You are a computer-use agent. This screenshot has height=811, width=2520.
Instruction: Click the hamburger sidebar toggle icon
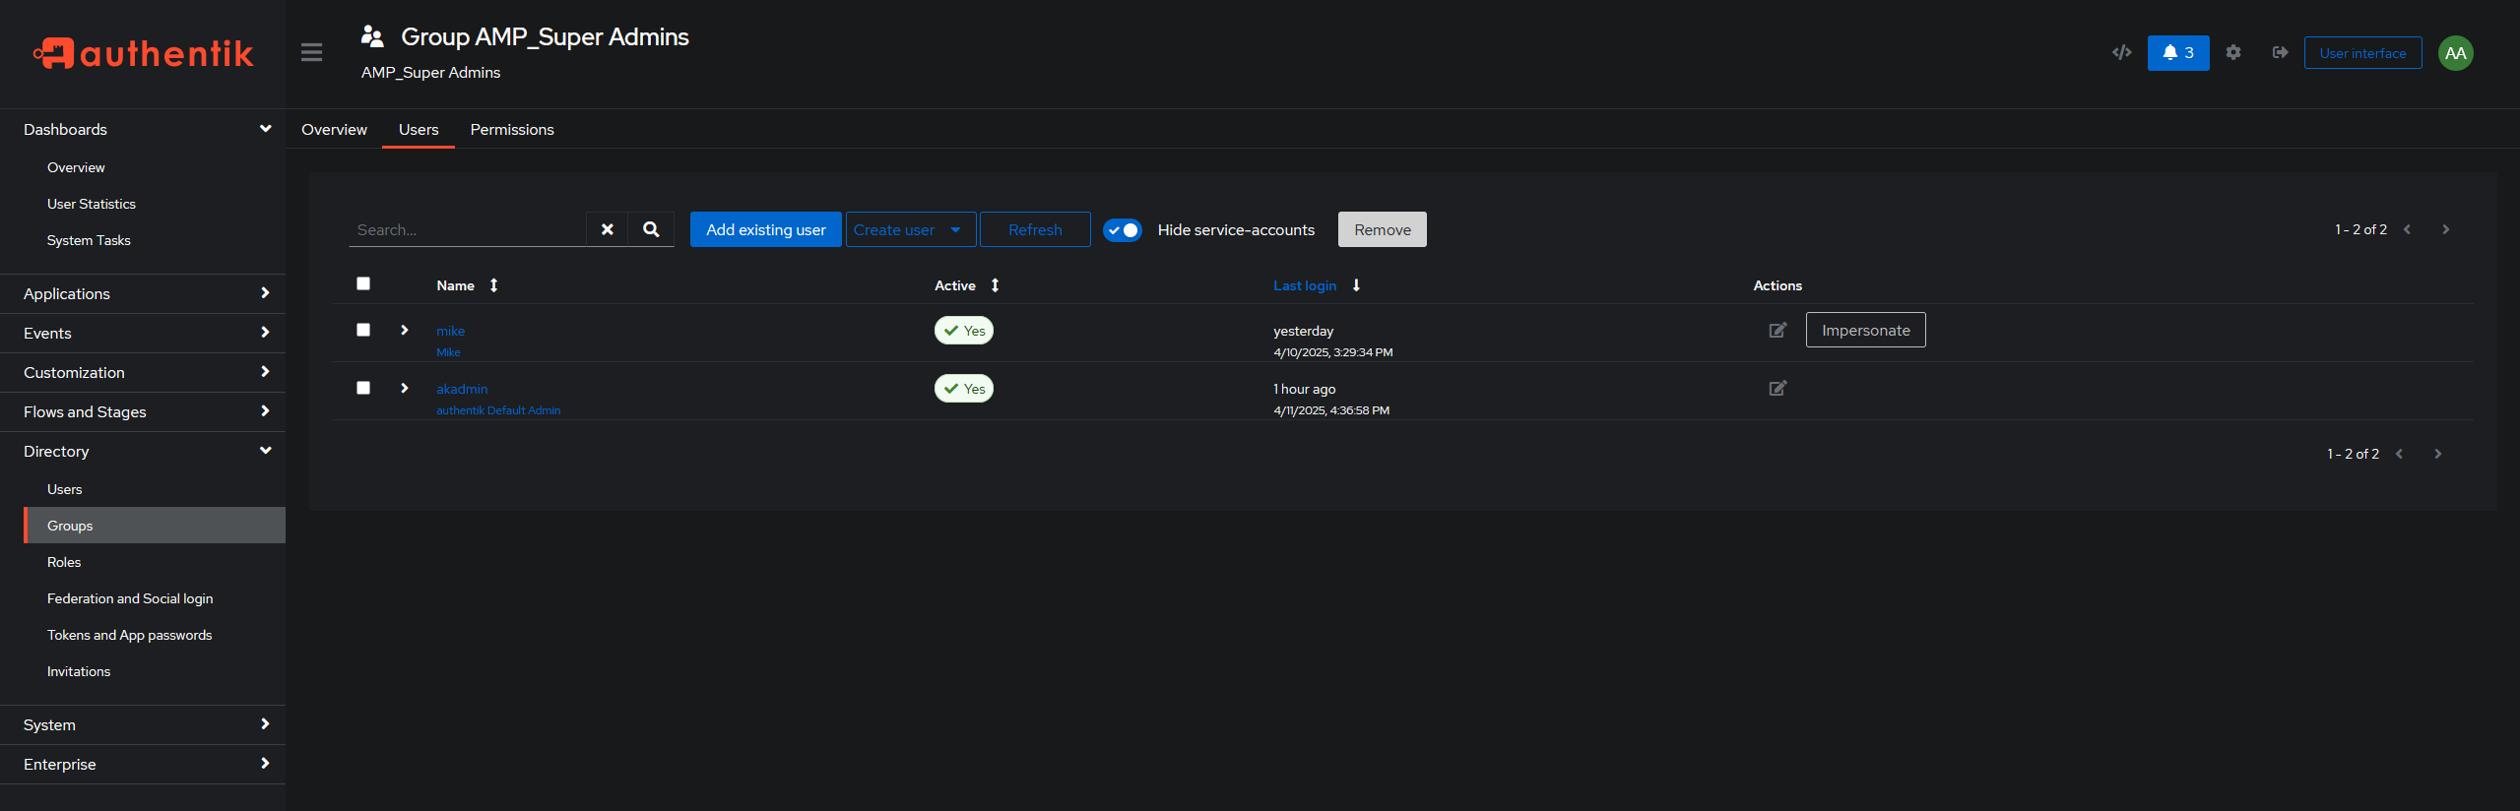[x=311, y=52]
